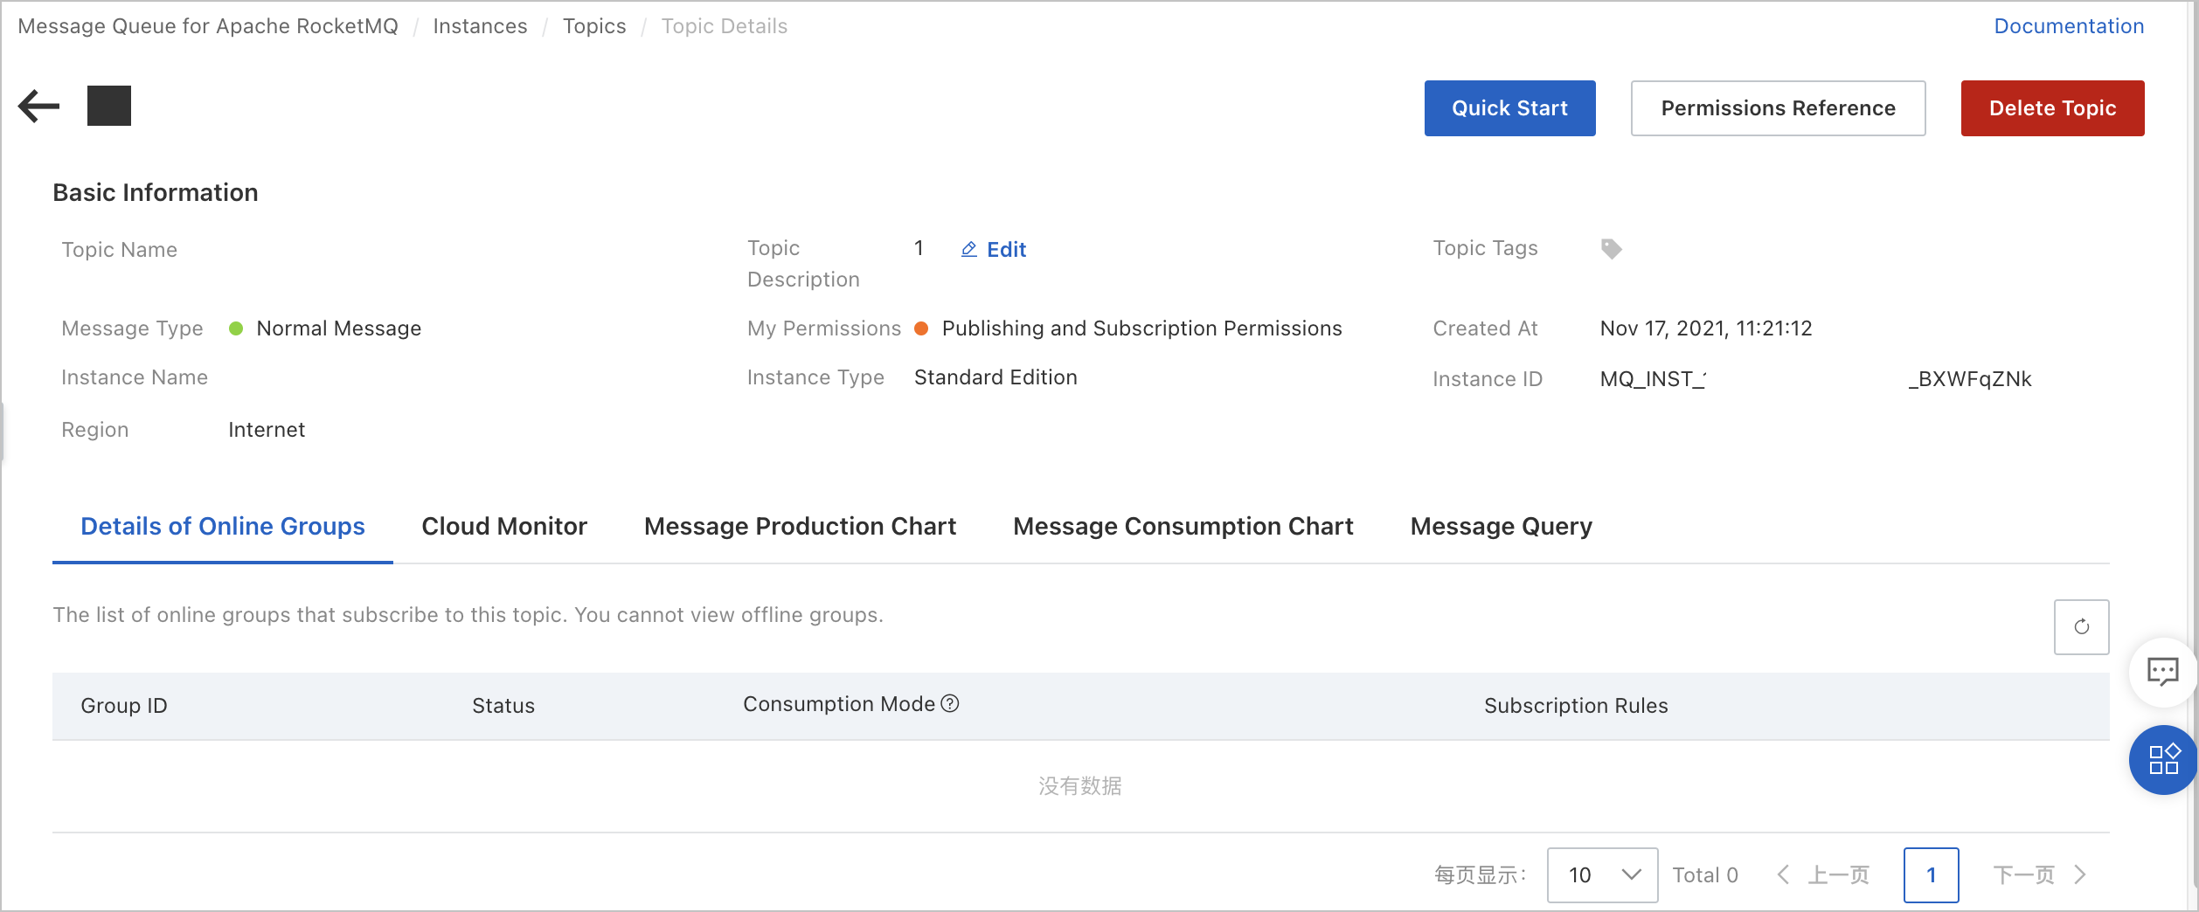Go to next page arrow
This screenshot has width=2199, height=912.
pyautogui.click(x=2080, y=874)
